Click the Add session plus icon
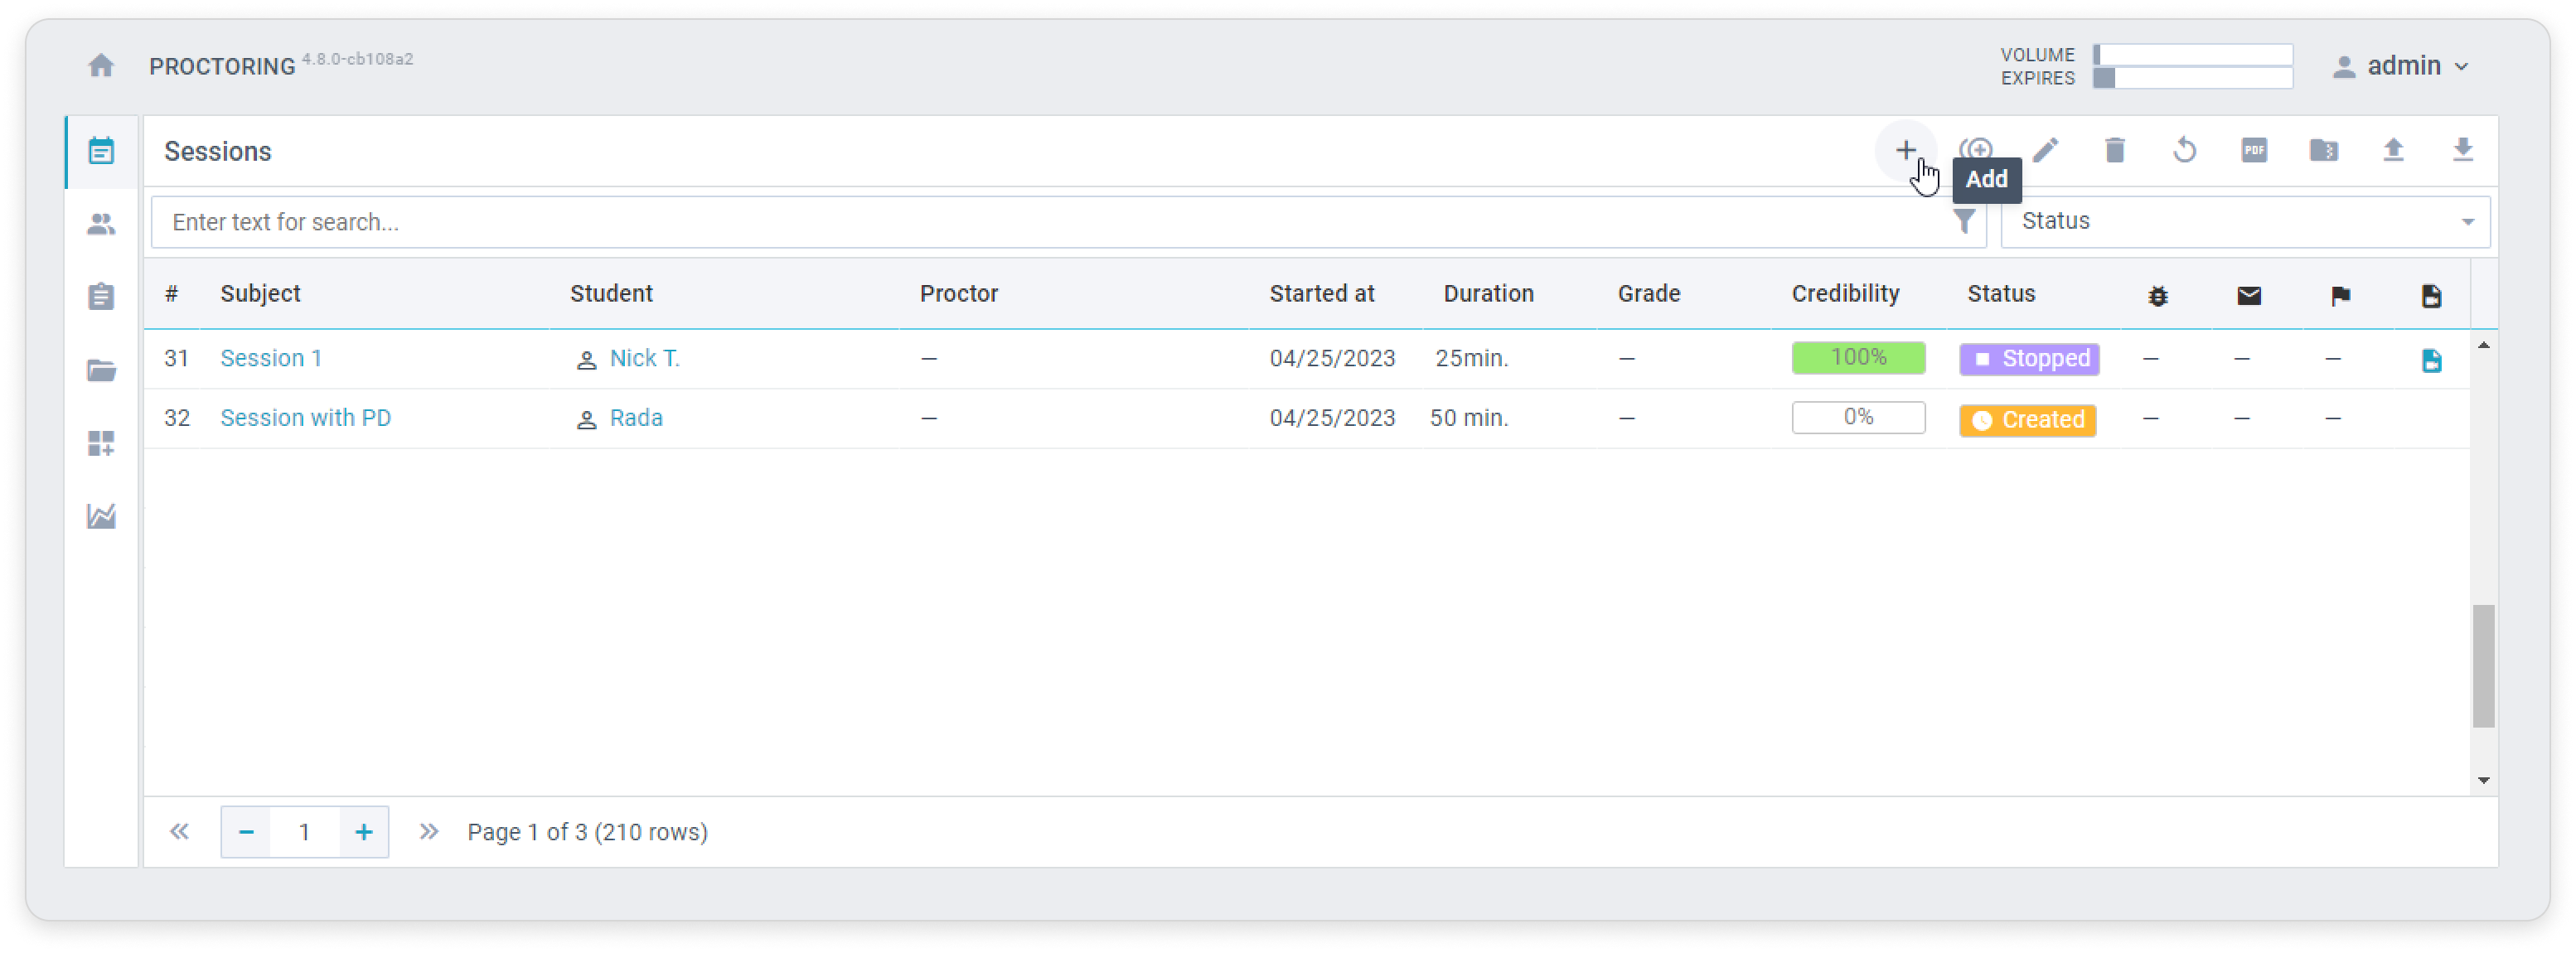Screen dimensions: 2576x953 click(x=1905, y=150)
